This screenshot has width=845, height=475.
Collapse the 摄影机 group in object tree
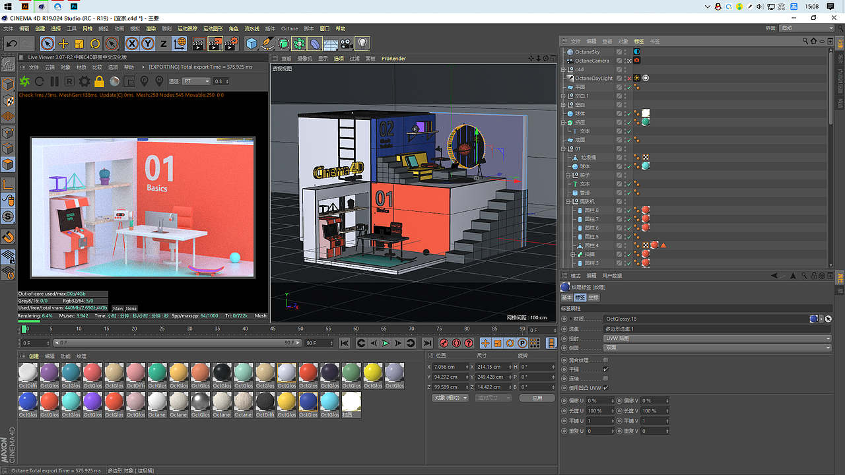(568, 201)
